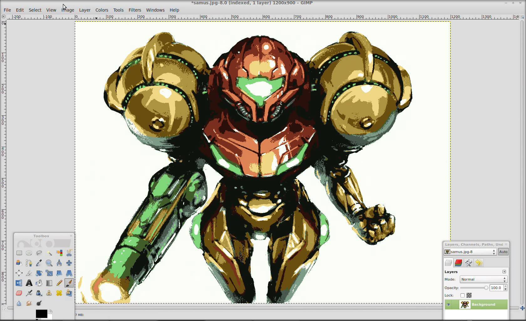Click the white background color swatch
The width and height of the screenshot is (526, 321).
(x=50, y=316)
